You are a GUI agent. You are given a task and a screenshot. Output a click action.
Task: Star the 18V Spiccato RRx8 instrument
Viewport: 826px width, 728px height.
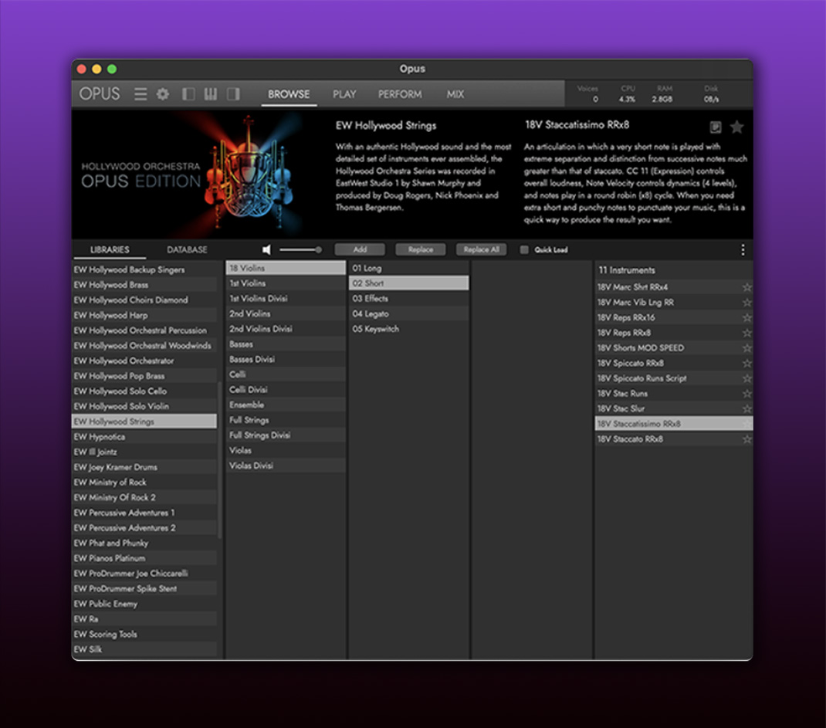click(x=746, y=364)
